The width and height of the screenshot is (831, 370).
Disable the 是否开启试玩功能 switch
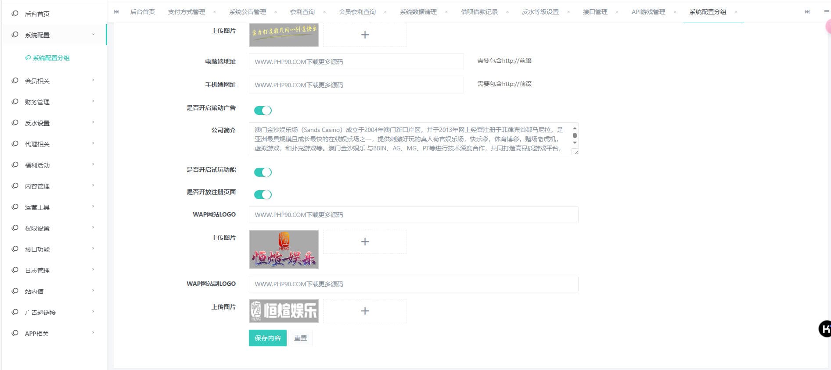pos(263,172)
